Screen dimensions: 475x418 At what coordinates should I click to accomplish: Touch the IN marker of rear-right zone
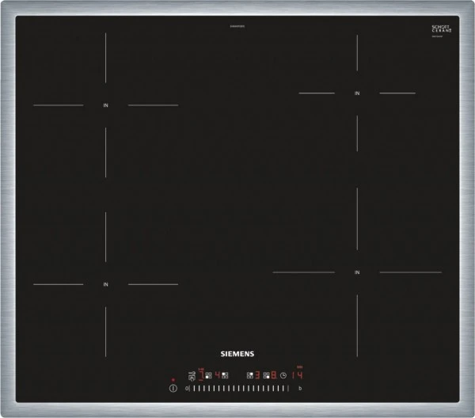357,93
